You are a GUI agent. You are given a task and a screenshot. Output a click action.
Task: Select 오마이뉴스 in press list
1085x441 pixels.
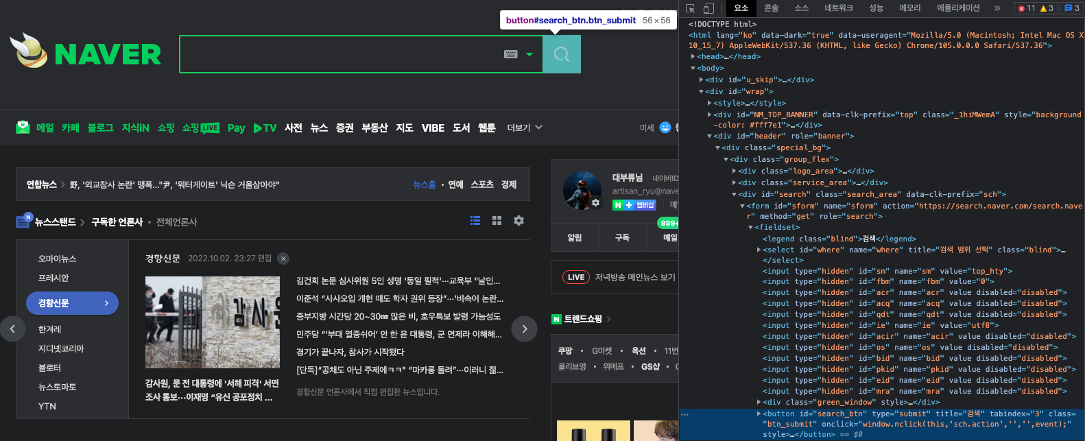pos(58,259)
